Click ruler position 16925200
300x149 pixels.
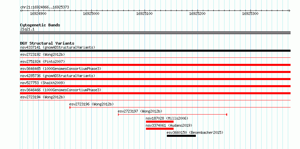coord(197,14)
